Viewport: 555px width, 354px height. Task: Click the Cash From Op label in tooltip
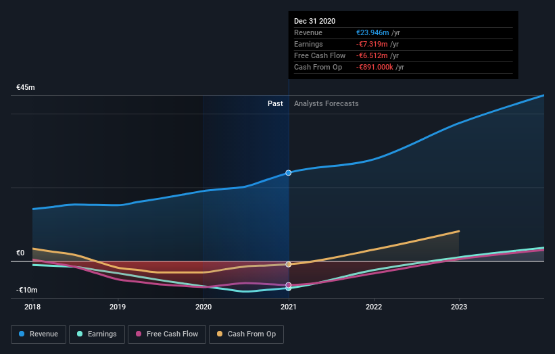(x=318, y=67)
